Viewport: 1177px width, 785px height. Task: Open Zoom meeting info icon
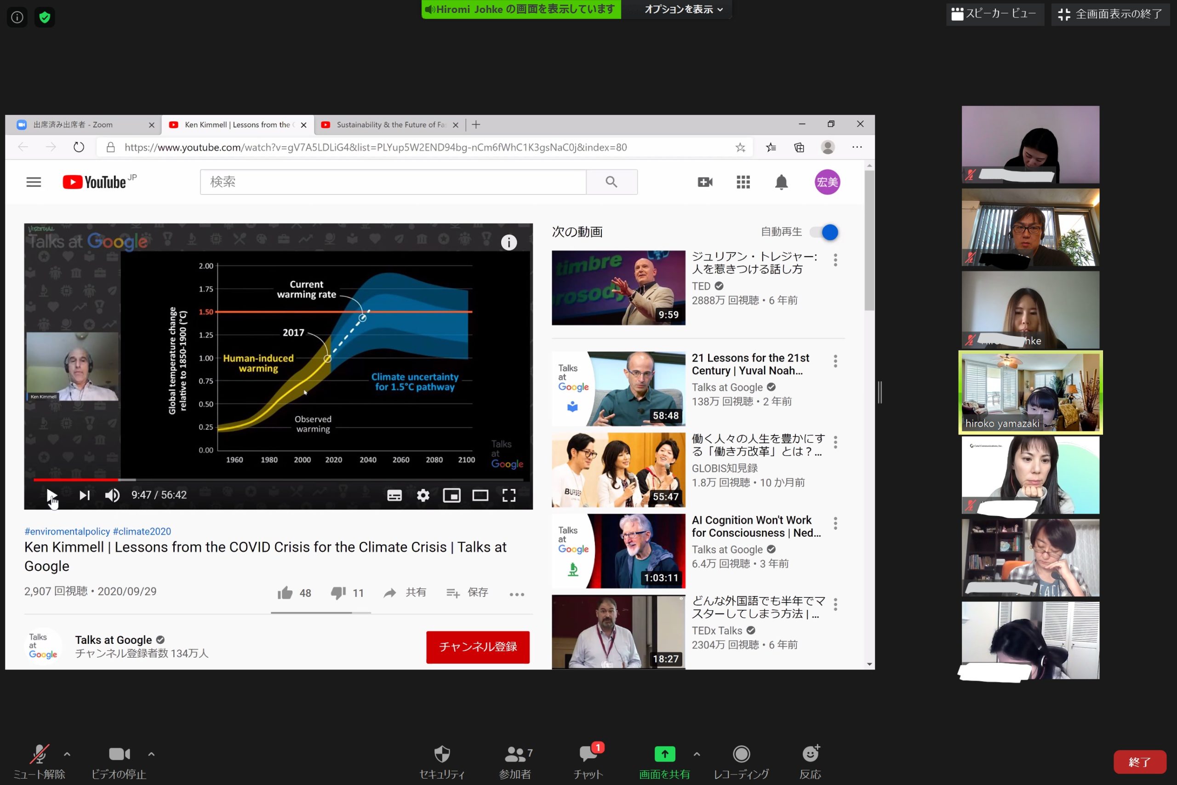[x=17, y=17]
